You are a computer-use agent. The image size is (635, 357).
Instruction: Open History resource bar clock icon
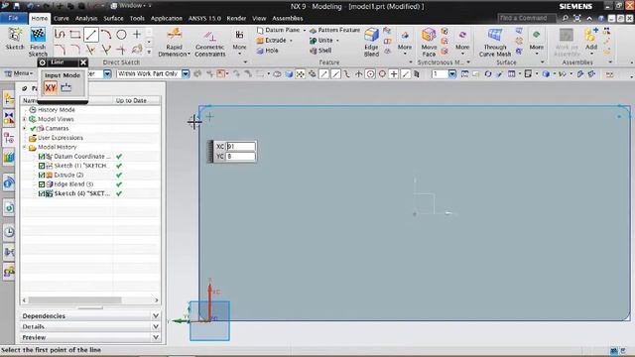pyautogui.click(x=9, y=232)
